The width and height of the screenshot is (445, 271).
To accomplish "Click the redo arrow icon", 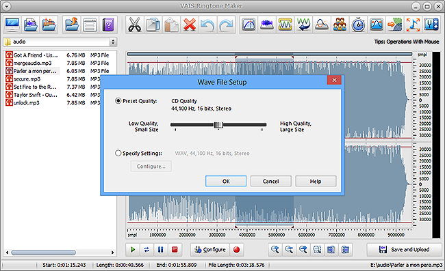I will coord(226,25).
